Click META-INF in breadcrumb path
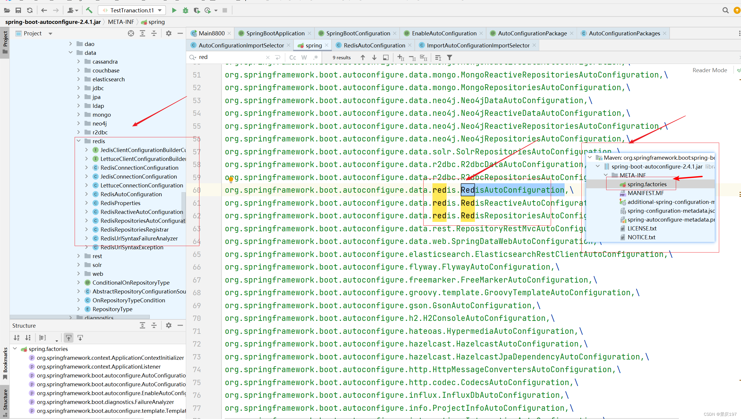 click(121, 22)
